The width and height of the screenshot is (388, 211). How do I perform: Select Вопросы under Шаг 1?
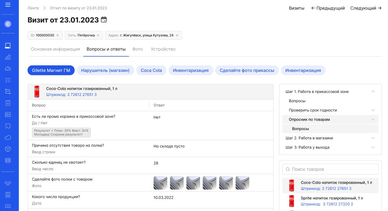tap(297, 101)
